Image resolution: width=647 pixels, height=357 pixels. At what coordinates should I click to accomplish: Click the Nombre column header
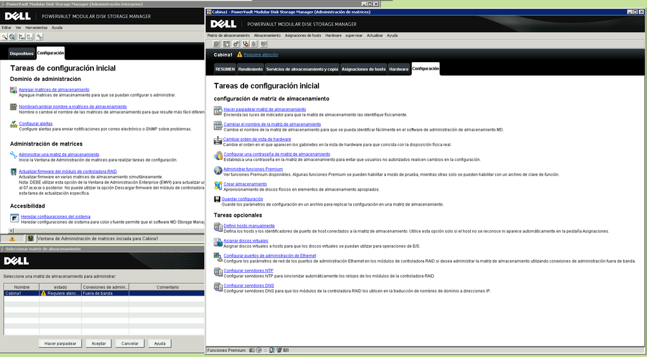[21, 287]
